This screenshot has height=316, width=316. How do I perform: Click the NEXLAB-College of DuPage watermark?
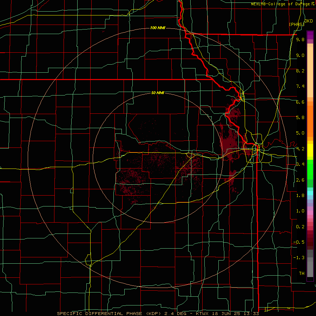coord(283,4)
